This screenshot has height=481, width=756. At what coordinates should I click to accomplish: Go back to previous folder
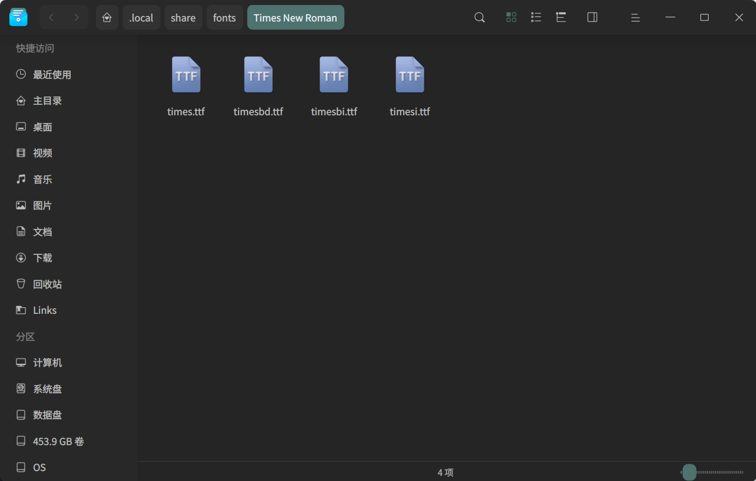point(52,18)
